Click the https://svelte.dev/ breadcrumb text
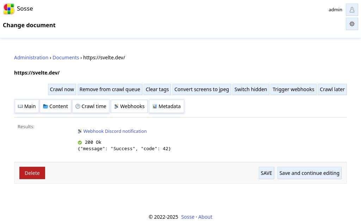Screen dimensions: 361x224 tap(104, 58)
